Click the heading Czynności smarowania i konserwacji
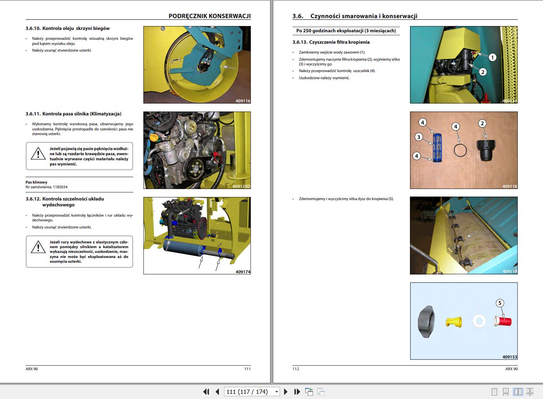Image resolution: width=543 pixels, height=399 pixels. click(364, 17)
